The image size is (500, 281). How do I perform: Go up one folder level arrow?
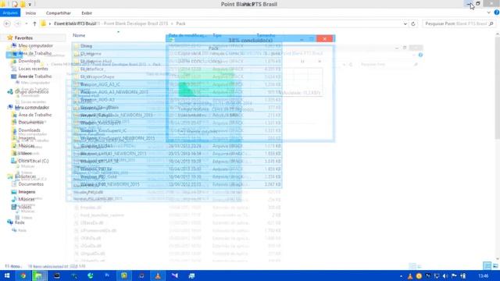pos(34,23)
